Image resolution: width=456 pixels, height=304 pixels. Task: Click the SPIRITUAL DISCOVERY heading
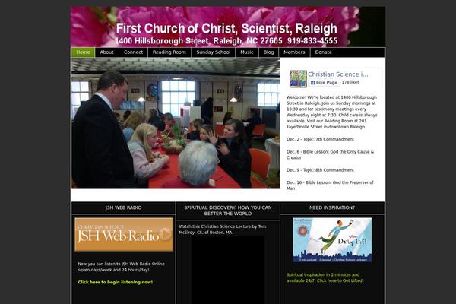tap(228, 211)
